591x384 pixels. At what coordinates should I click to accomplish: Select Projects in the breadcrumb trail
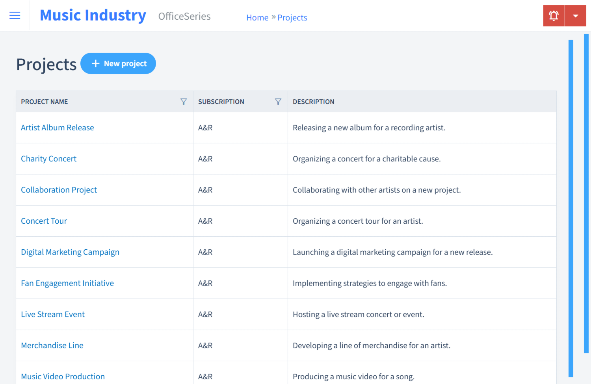[x=292, y=17]
